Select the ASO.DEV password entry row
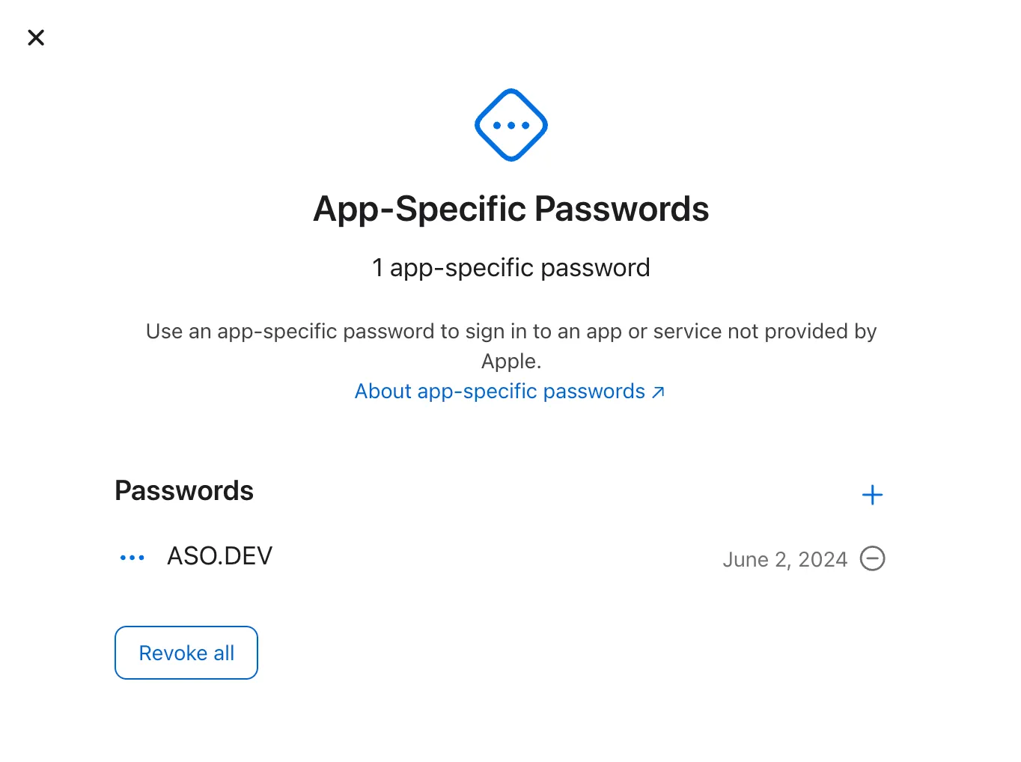 tap(219, 555)
